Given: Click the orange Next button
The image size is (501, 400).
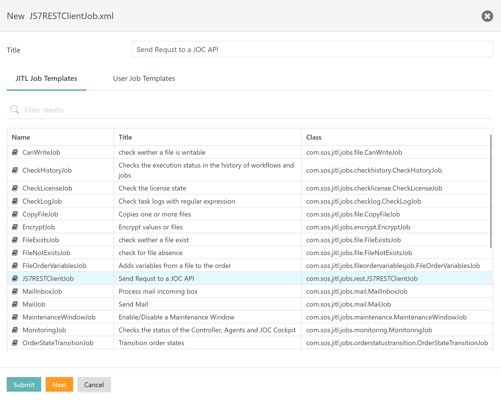Looking at the screenshot, I should tap(59, 385).
